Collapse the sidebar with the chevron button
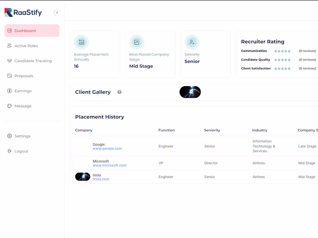Viewport: 318px width, 238px height. pos(57,12)
